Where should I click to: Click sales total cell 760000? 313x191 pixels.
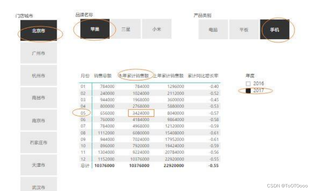pyautogui.click(x=107, y=120)
